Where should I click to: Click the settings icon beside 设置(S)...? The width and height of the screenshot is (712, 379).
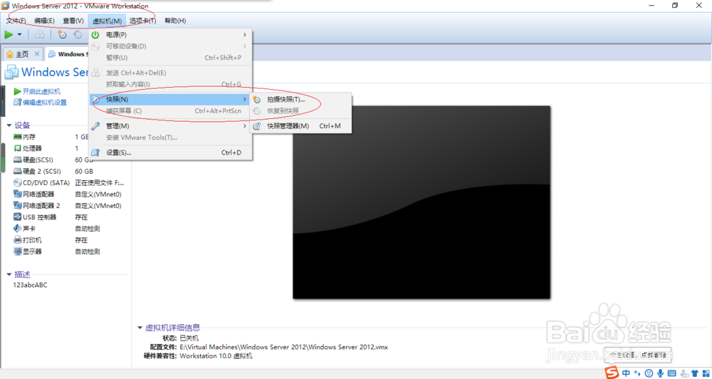point(95,152)
